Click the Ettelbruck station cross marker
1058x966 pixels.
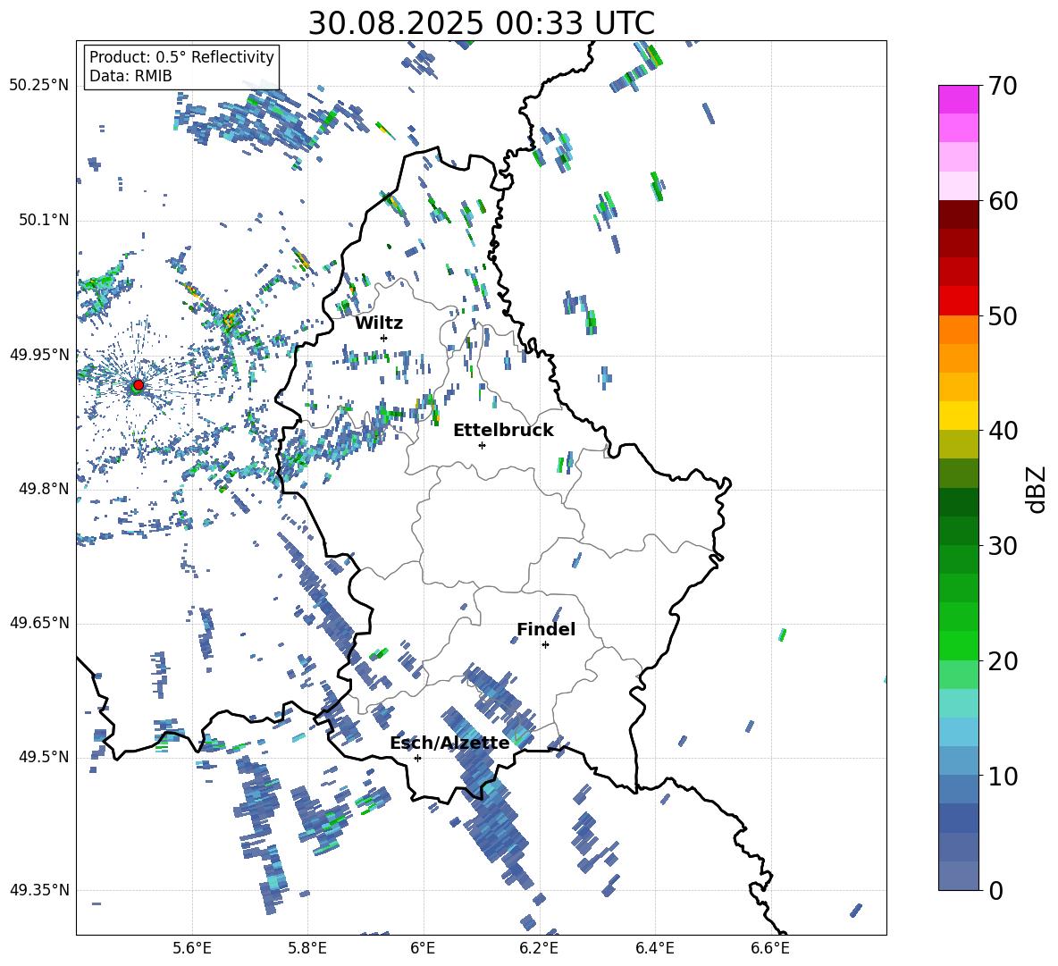[x=482, y=445]
